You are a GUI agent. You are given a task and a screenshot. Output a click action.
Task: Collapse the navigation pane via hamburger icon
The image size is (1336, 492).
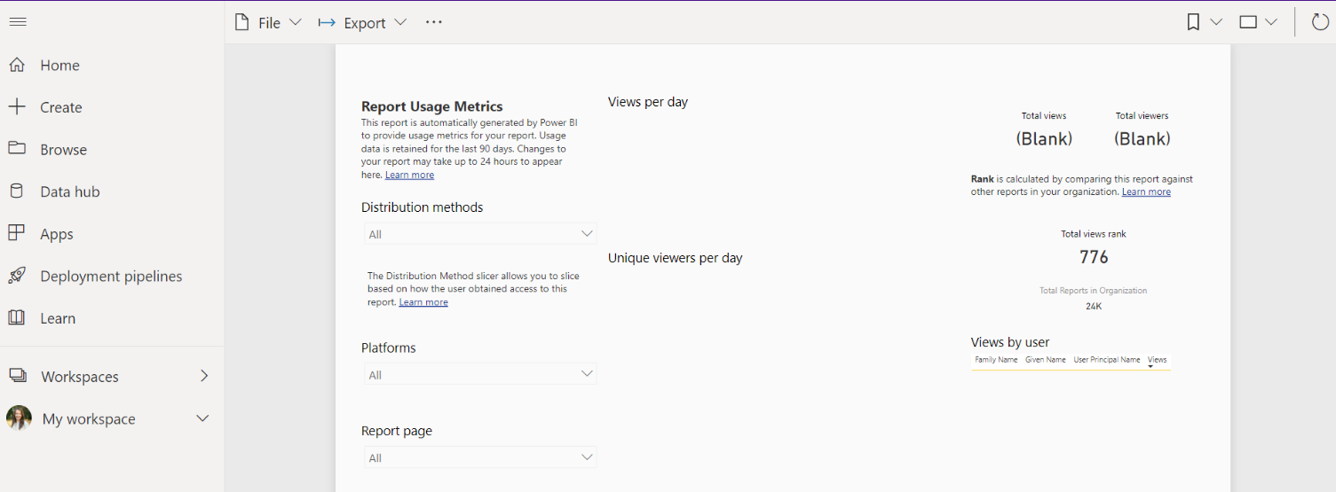[x=18, y=22]
